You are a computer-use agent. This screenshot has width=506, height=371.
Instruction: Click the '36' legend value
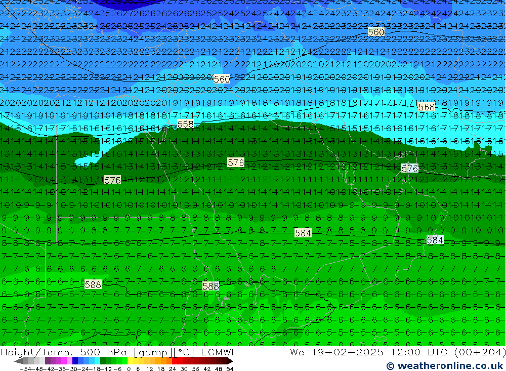[x=195, y=369]
